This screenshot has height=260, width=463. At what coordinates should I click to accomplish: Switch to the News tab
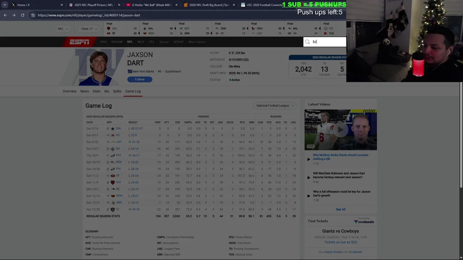[x=85, y=91]
